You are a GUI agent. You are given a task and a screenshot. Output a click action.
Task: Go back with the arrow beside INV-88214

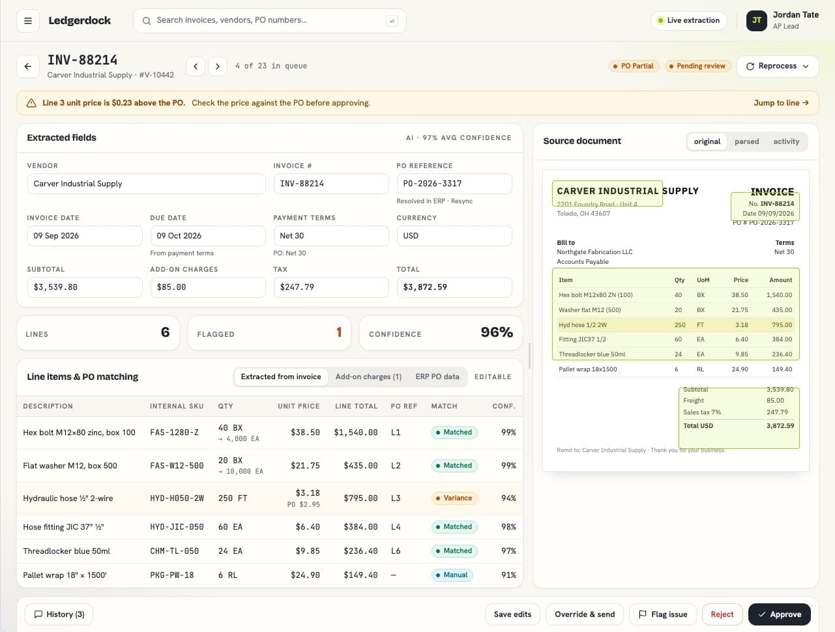tap(28, 66)
